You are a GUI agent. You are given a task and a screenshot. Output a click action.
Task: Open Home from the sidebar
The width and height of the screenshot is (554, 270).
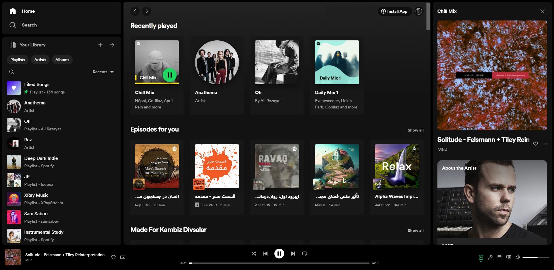click(22, 11)
